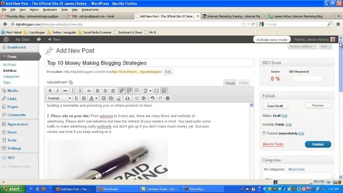Run the spellchecker from the toolbar
Screen dimensions: 343x193
point(145,91)
